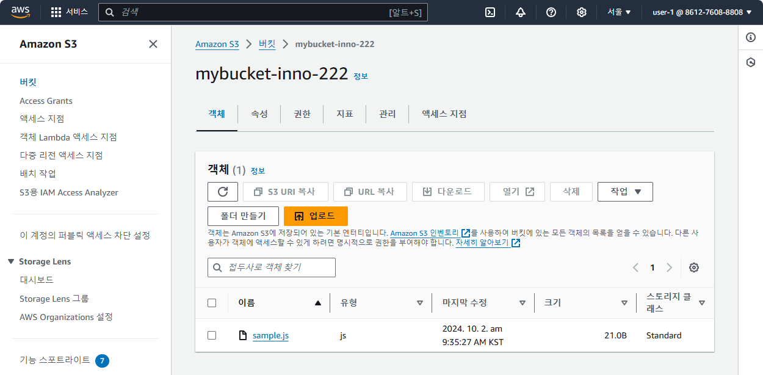Viewport: 763px width, 375px height.
Task: Sort by 크기 column arrow
Action: tap(624, 303)
